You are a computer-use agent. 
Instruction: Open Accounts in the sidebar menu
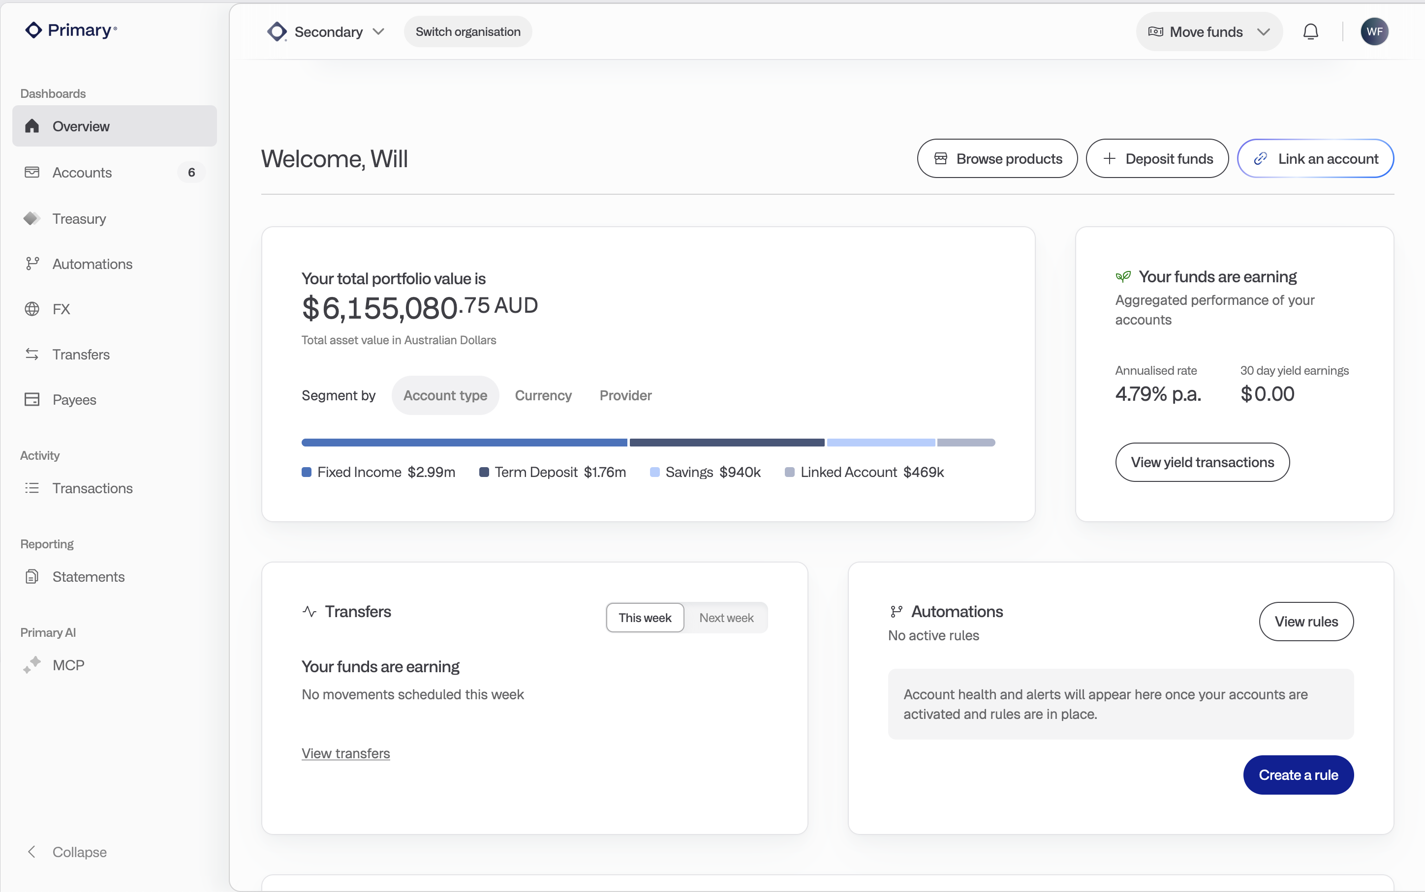pyautogui.click(x=115, y=172)
